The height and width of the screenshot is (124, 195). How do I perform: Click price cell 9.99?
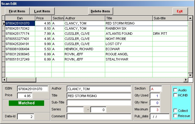[x=44, y=44]
